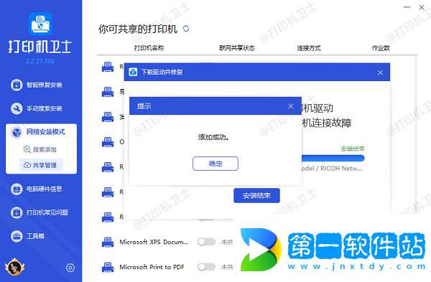This screenshot has width=431, height=282.
Task: Toggle sharing for Microsoft Print to PDF
Action: [x=206, y=267]
